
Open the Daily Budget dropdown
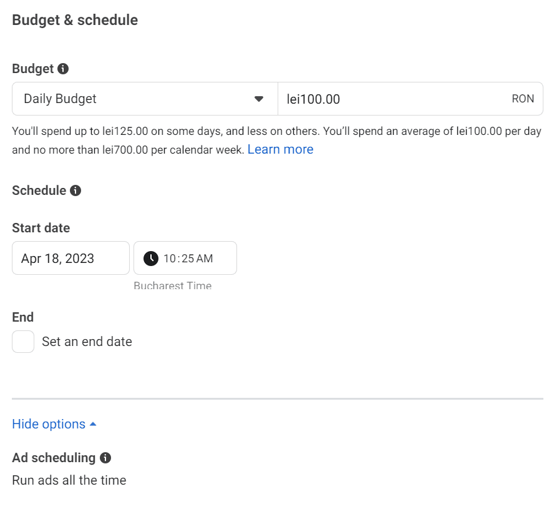pos(143,99)
